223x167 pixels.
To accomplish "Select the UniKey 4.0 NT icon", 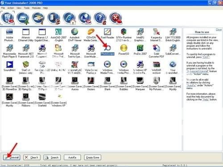I will 58,65.
